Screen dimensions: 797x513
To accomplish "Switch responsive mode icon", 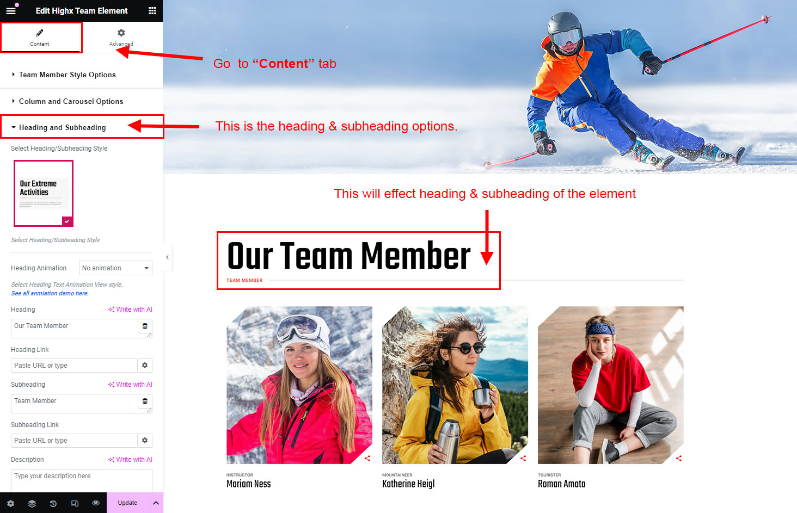I will 75,503.
